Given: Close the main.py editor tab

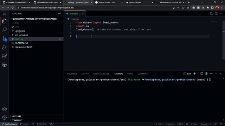Looking at the screenshot, I should 83,14.
